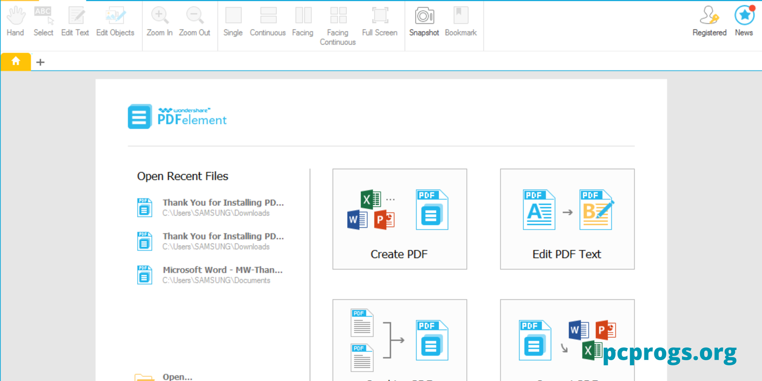Click the Zoom Out magnifier
Viewport: 762px width, 381px height.
195,22
